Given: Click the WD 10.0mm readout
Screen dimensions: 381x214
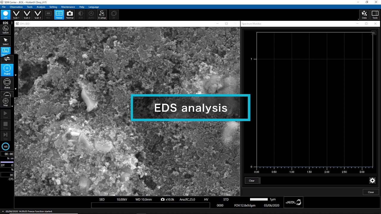Looking at the screenshot, I should click(143, 199).
